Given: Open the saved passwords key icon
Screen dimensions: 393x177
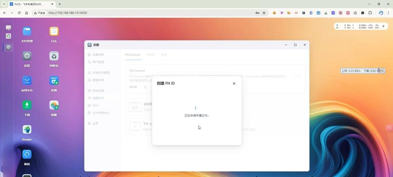Looking at the screenshot, I should click(x=257, y=13).
